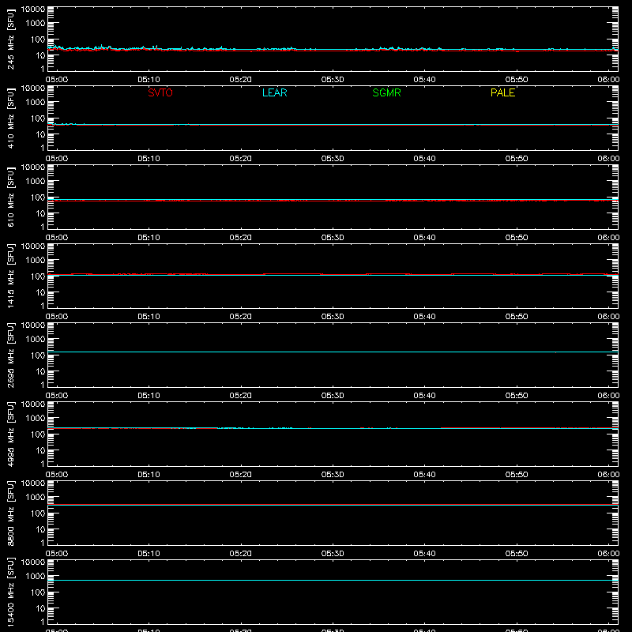Click 05:40 tick under the 4995 MHz panel
This screenshot has width=632, height=632.
coord(424,475)
